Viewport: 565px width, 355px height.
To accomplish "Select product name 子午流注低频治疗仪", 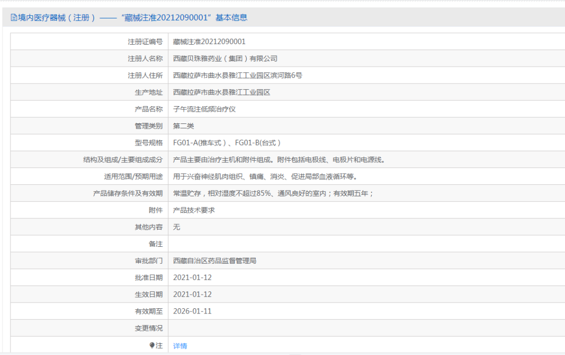I will coord(204,109).
